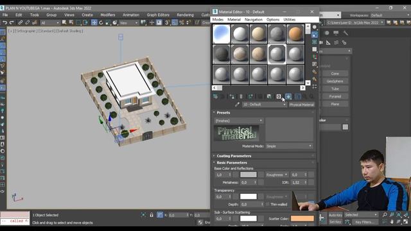Open the reference coordinate View dropdown
The image size is (411, 231).
click(x=128, y=23)
